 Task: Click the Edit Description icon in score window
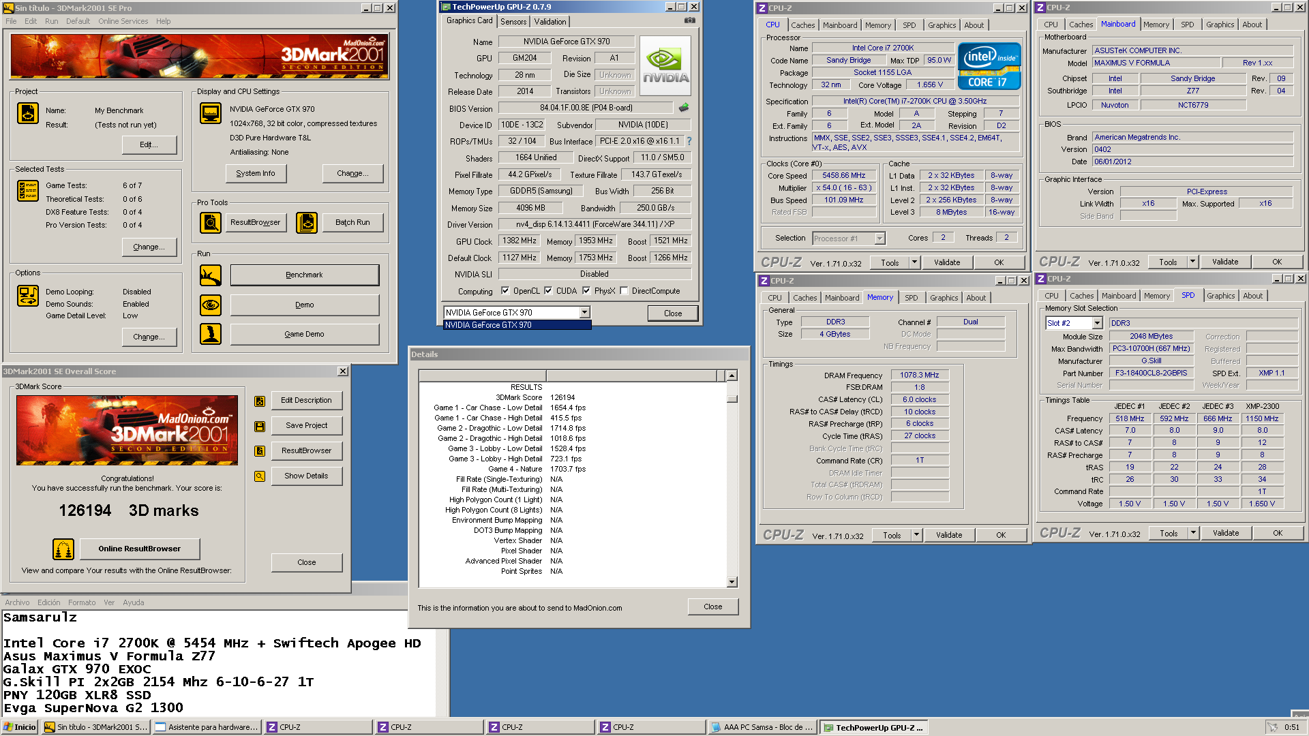[260, 401]
